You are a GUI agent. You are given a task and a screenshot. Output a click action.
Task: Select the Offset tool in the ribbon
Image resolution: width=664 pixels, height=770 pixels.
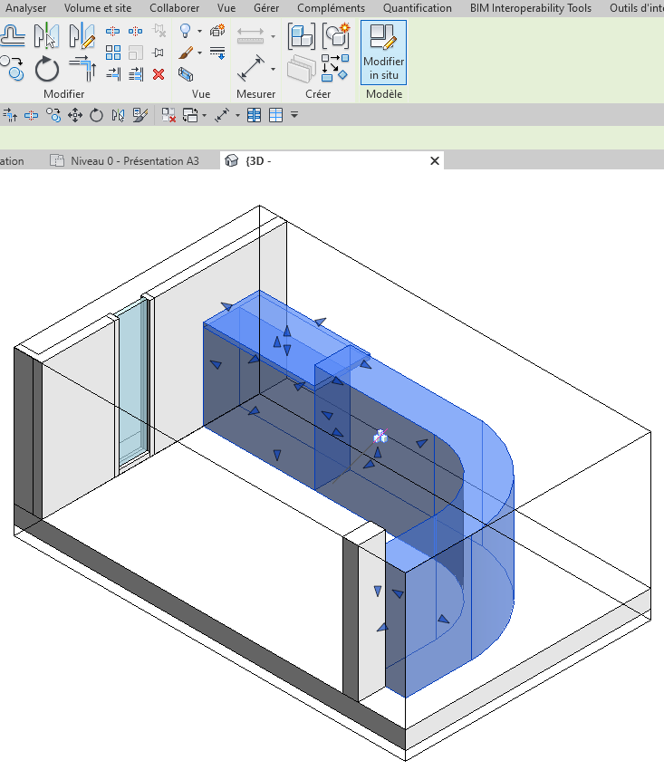[12, 36]
